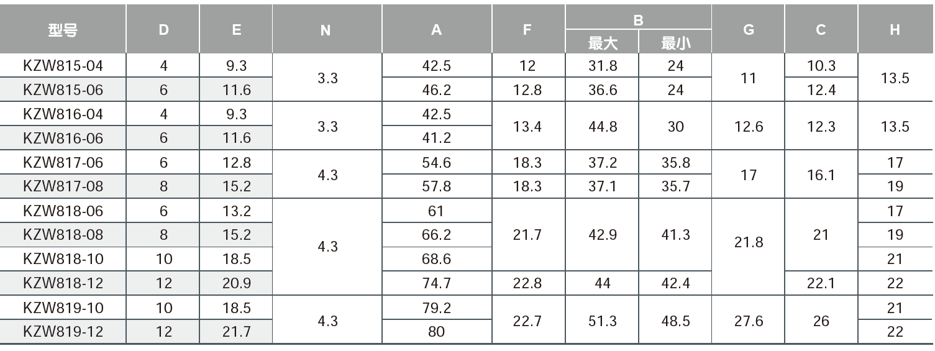Click the 型号 column header

pos(63,30)
